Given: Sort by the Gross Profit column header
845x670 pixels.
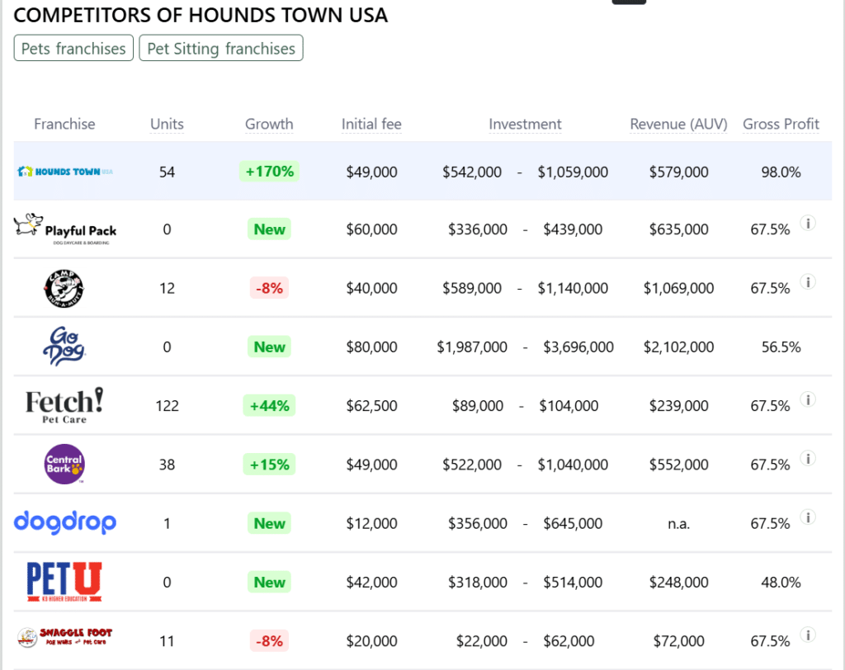Looking at the screenshot, I should point(781,124).
